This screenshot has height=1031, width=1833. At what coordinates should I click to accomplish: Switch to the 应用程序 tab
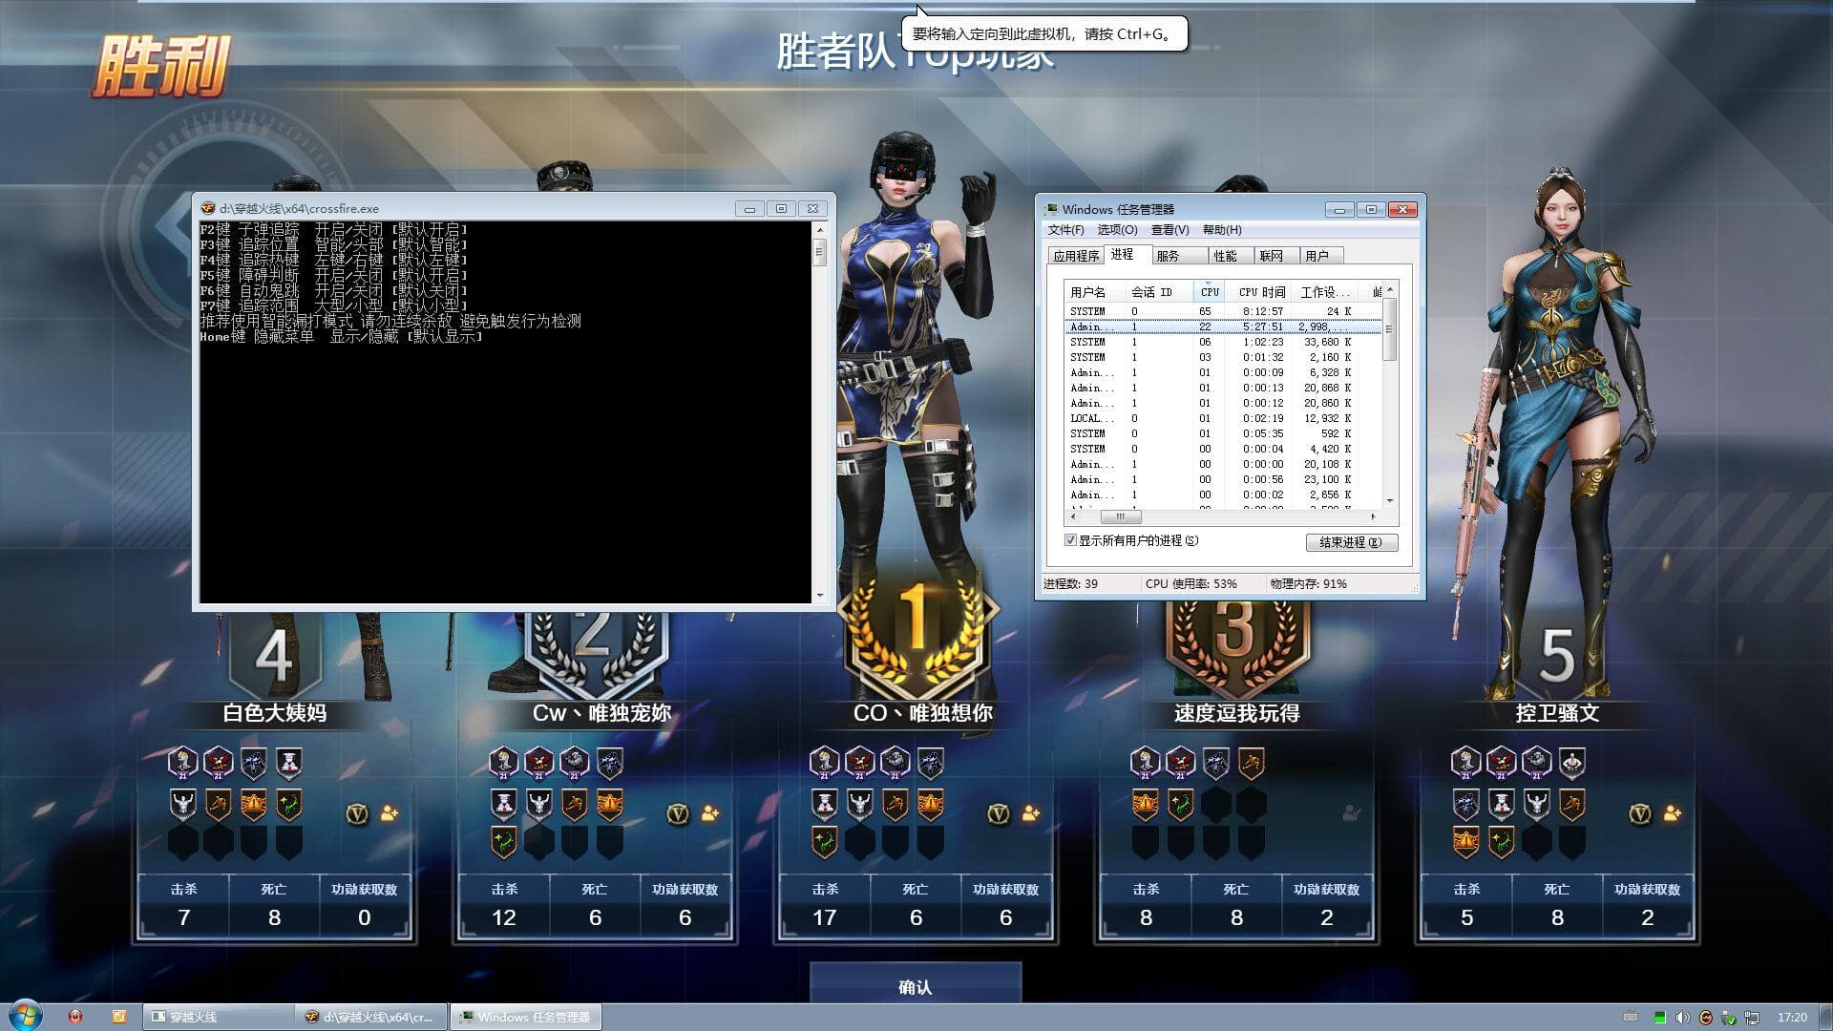(x=1075, y=256)
